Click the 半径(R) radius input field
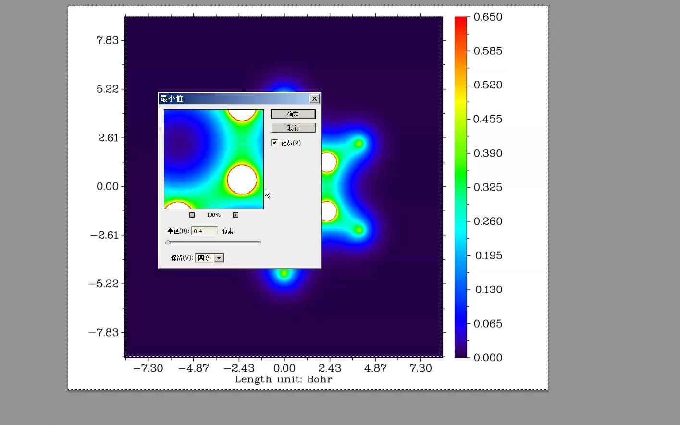This screenshot has width=680, height=425. click(204, 231)
